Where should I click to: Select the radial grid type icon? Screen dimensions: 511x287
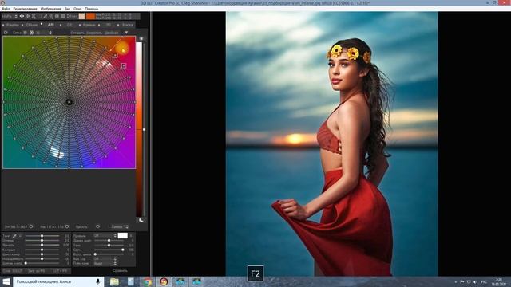(32, 33)
